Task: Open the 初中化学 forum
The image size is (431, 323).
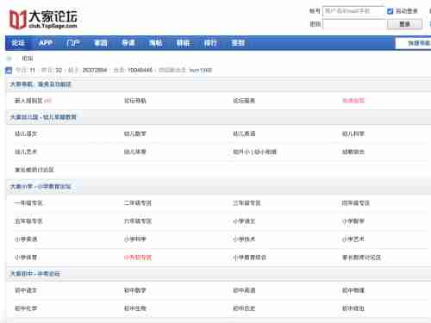Action: point(26,308)
